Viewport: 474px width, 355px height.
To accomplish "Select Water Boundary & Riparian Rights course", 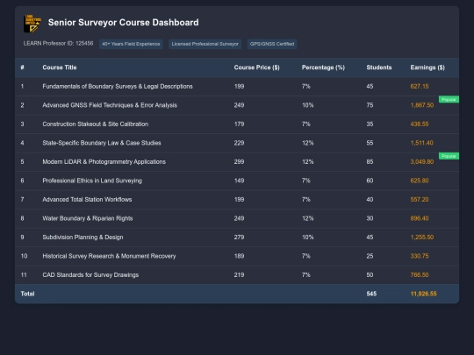I will (x=88, y=218).
